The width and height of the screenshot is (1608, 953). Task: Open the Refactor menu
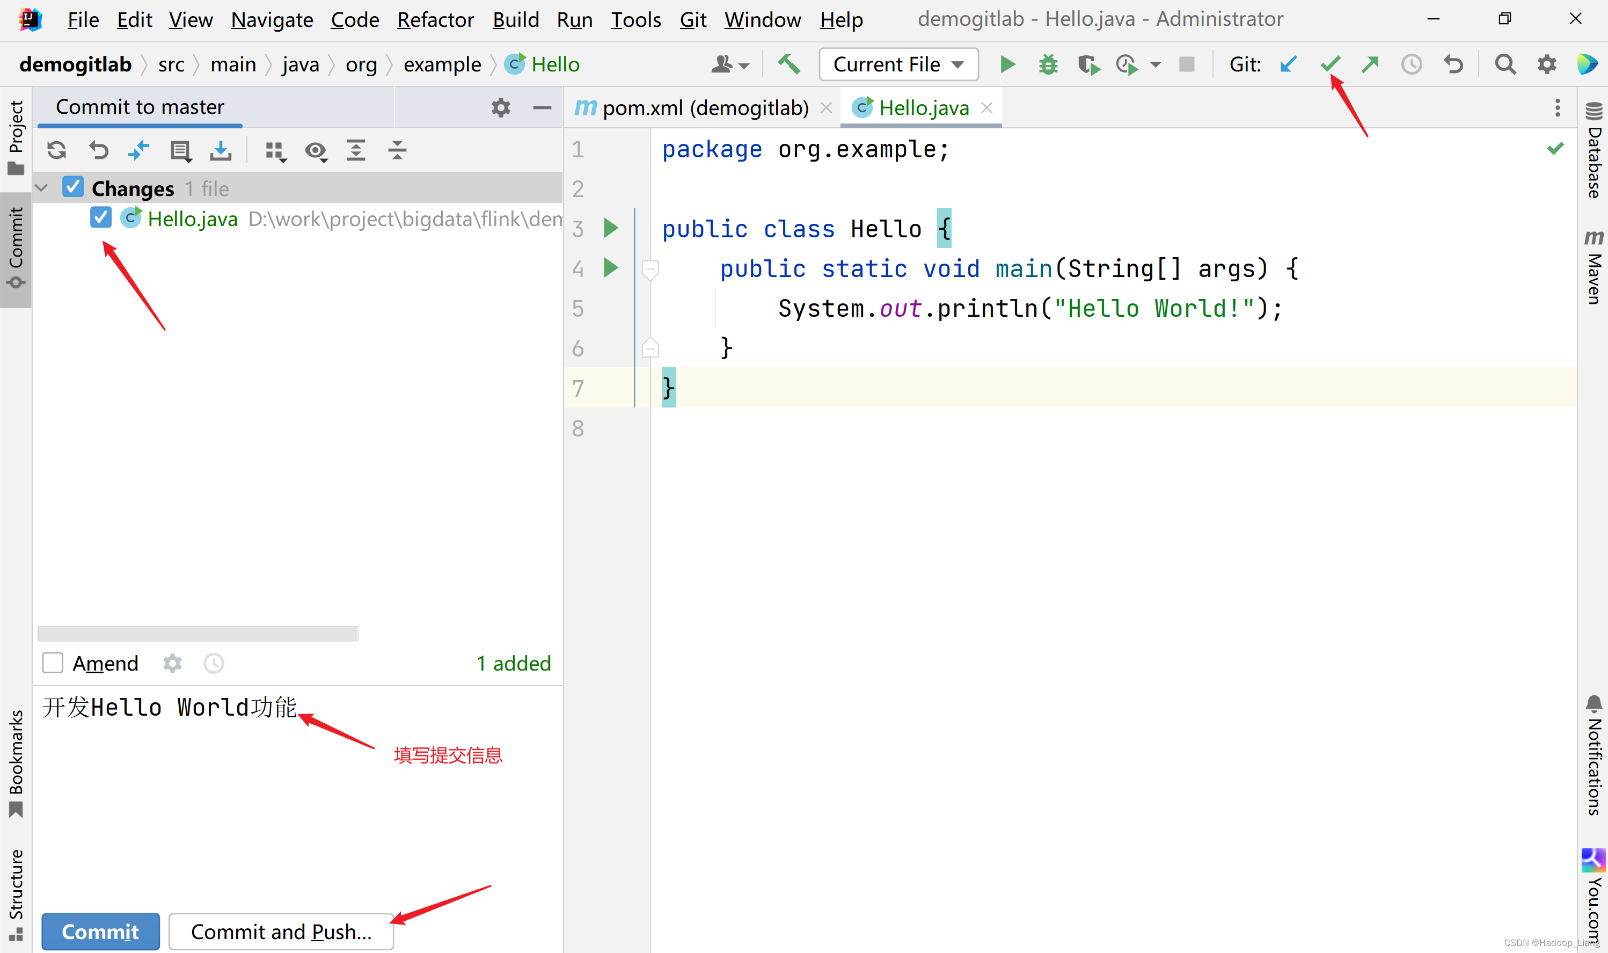(x=435, y=20)
